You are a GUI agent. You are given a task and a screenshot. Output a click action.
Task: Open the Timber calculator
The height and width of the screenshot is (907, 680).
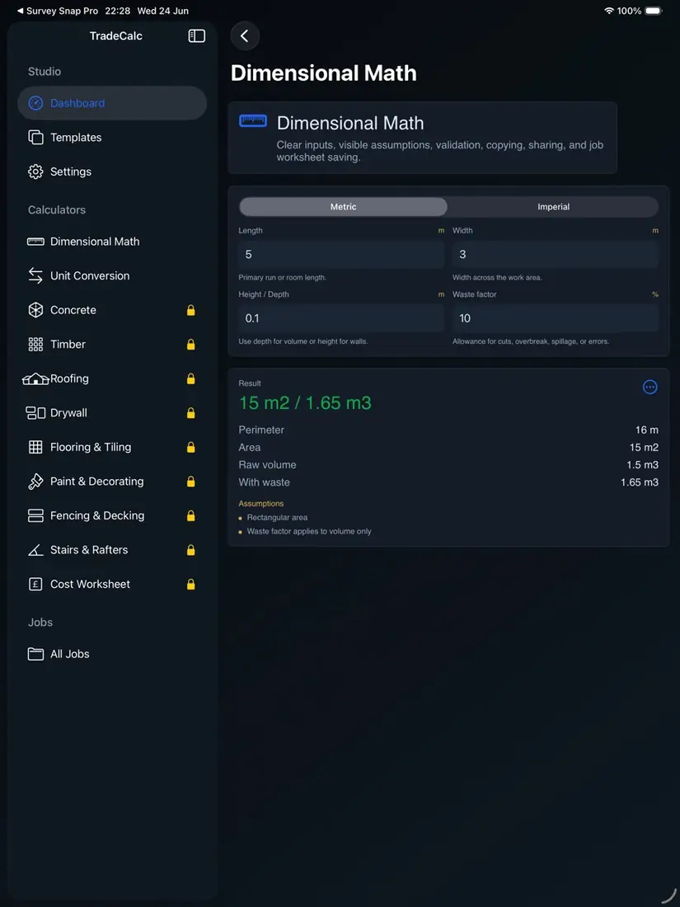click(x=112, y=344)
